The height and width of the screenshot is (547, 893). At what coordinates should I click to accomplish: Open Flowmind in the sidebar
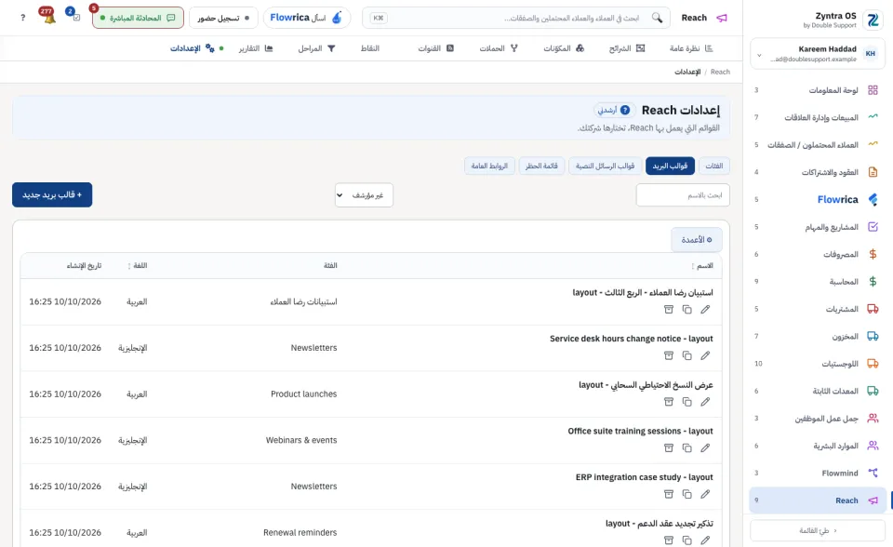(817, 473)
